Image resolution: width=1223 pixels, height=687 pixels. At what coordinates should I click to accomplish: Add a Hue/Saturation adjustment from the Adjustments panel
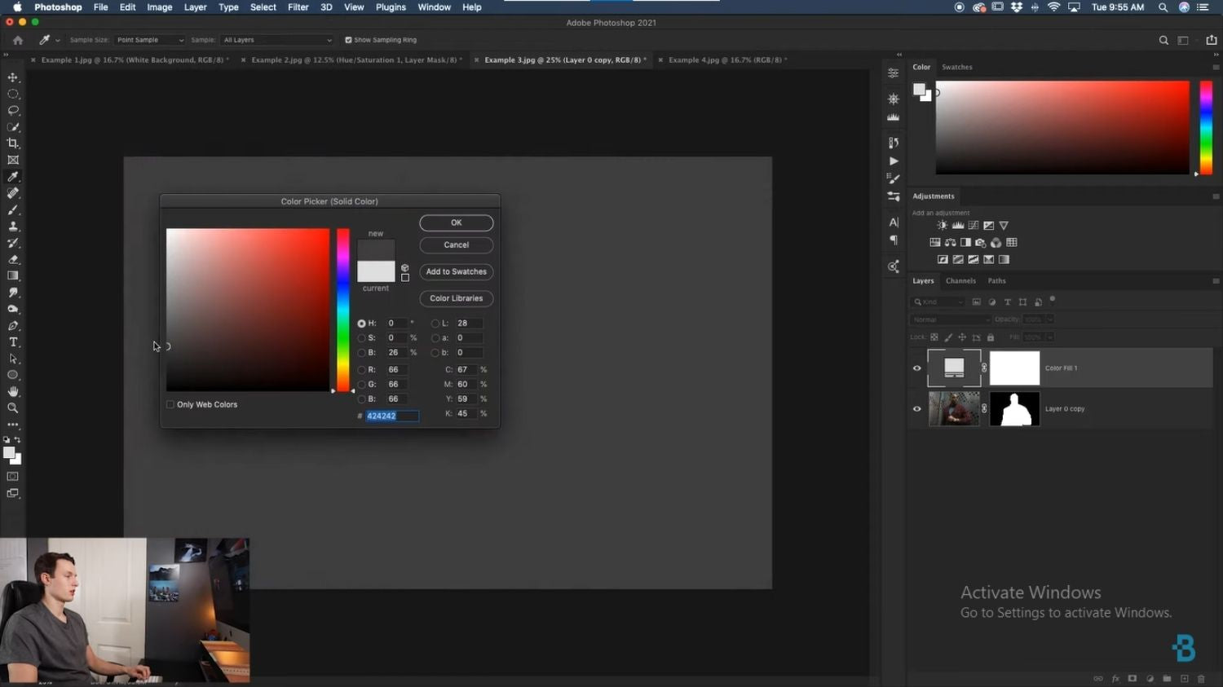pyautogui.click(x=950, y=242)
